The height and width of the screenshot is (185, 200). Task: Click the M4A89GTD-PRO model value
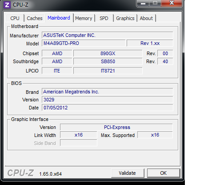tap(84, 43)
